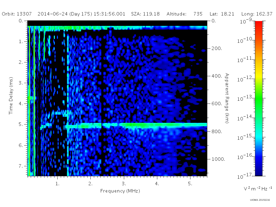Click the color bar legend
Image resolution: width=276 pixels, height=207 pixels.
pos(258,98)
